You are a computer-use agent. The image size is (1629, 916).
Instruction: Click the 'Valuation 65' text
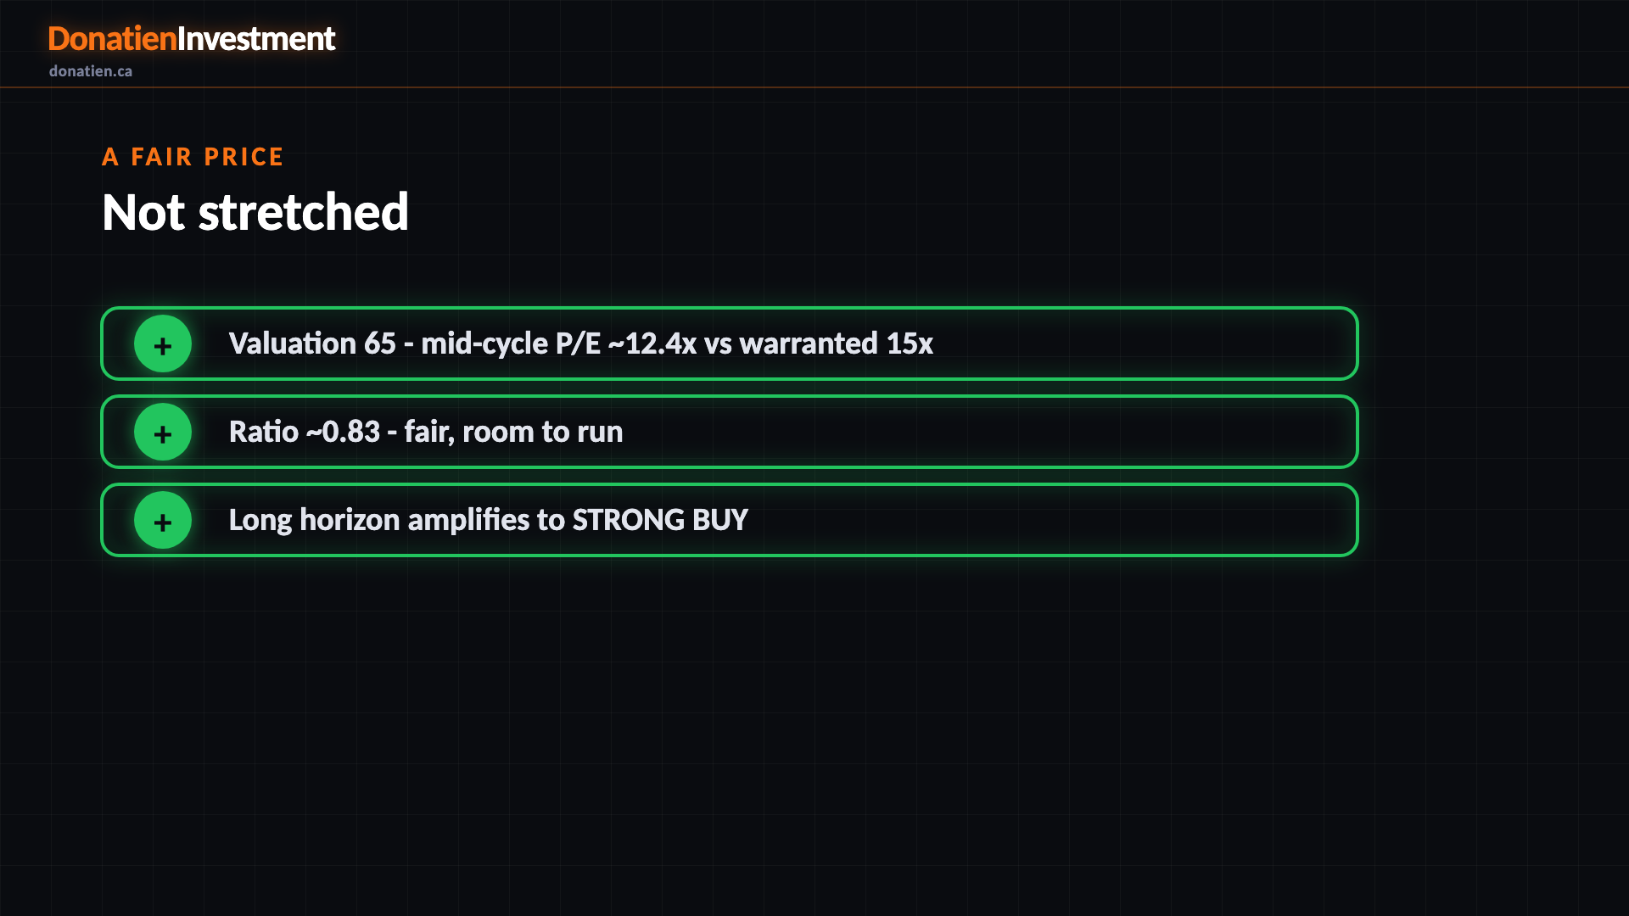tap(312, 343)
